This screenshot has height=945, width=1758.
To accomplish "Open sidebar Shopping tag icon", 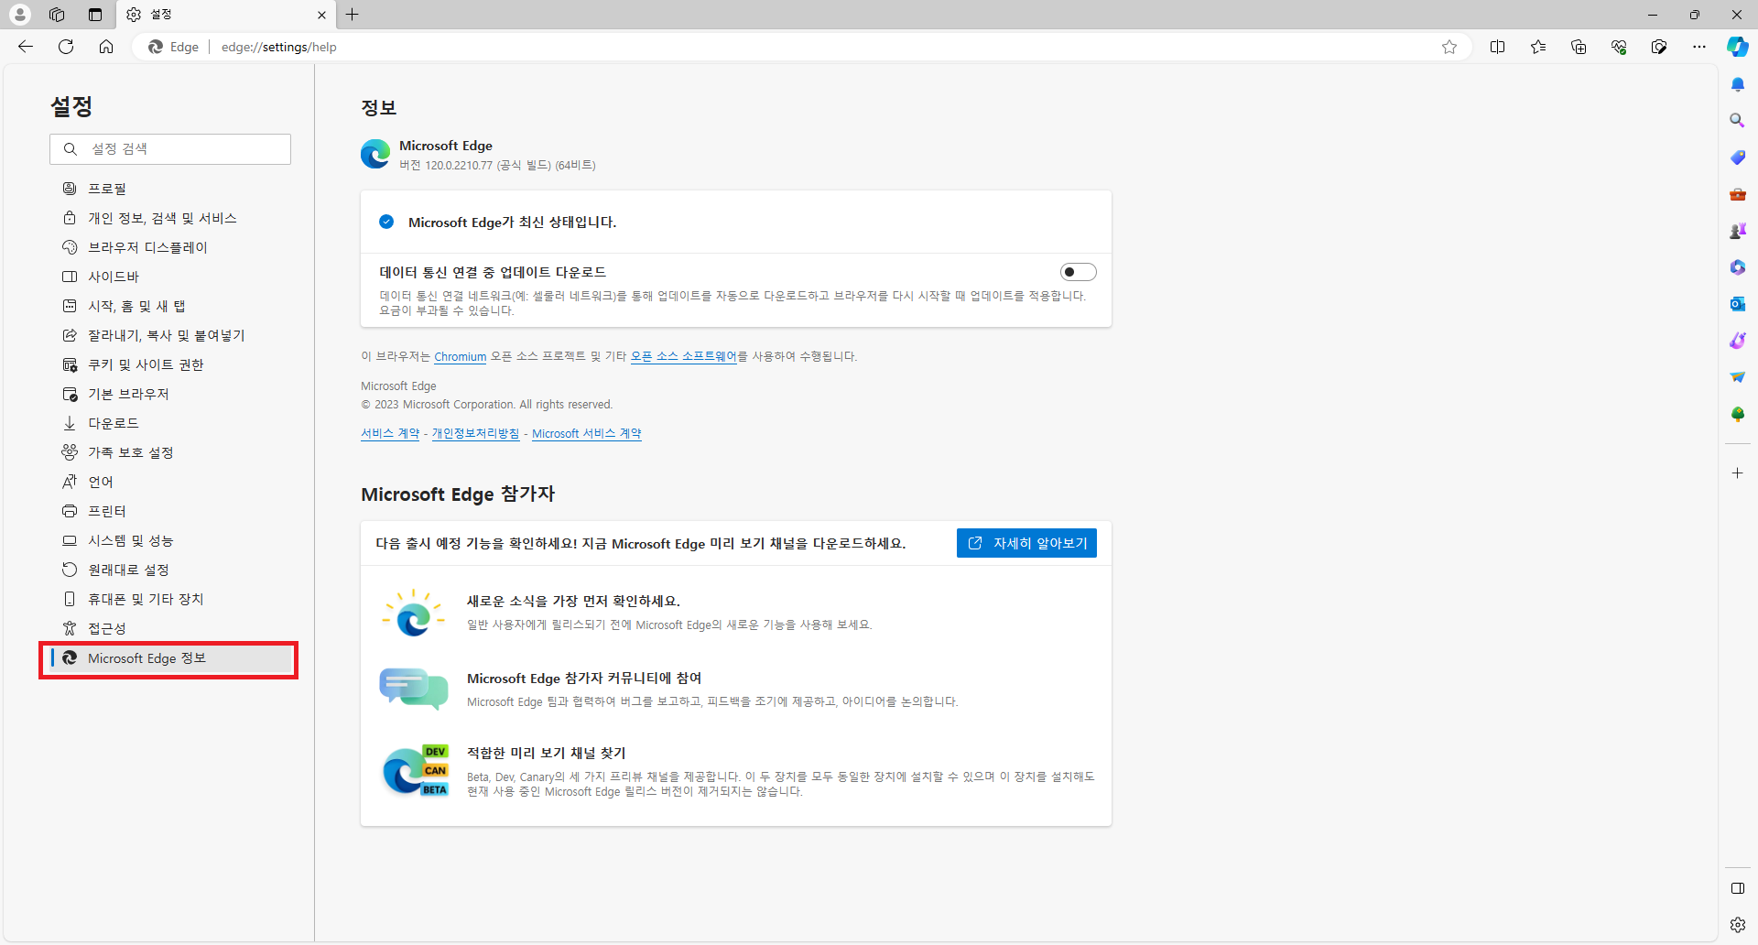I will click(x=1738, y=157).
